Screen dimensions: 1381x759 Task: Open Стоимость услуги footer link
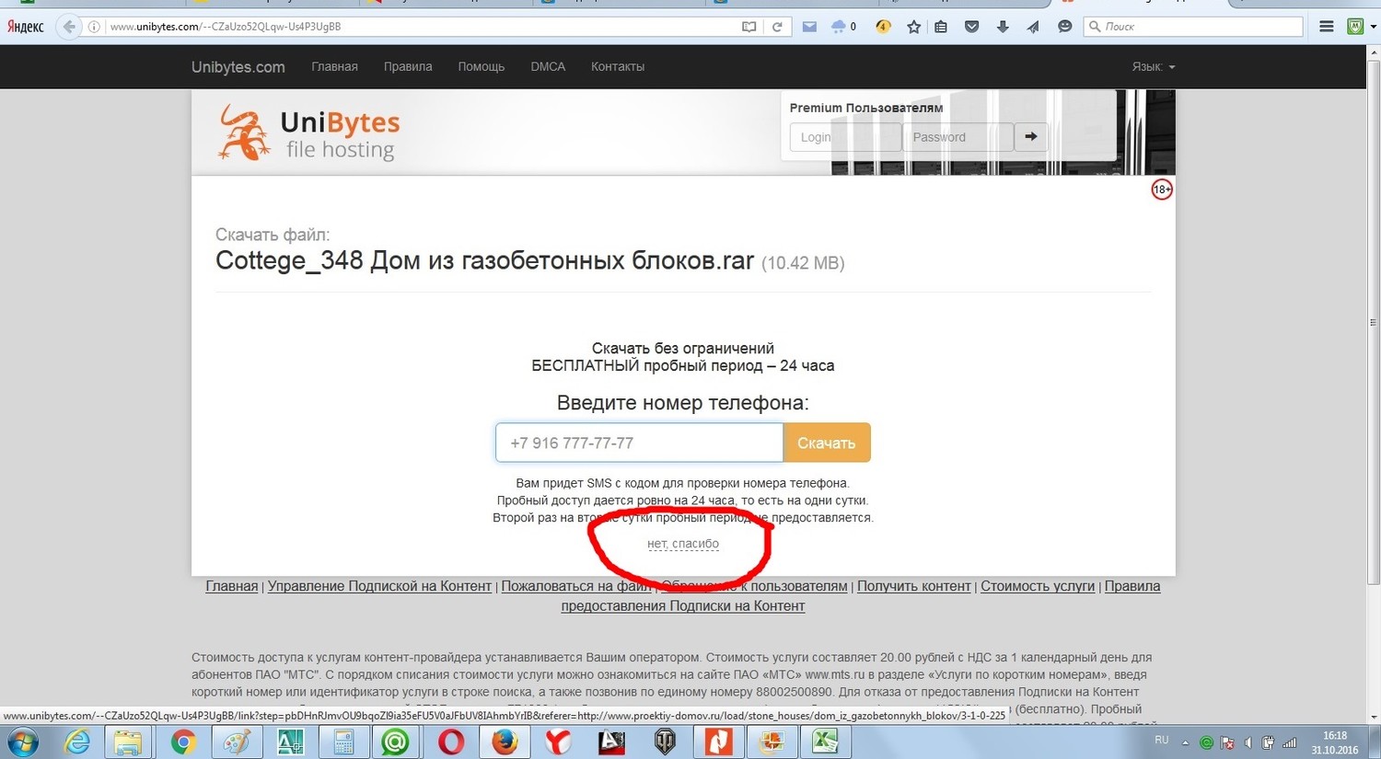click(x=1038, y=586)
